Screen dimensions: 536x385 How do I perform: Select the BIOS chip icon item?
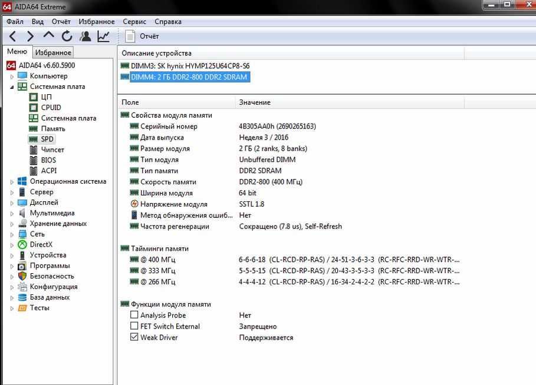click(33, 160)
